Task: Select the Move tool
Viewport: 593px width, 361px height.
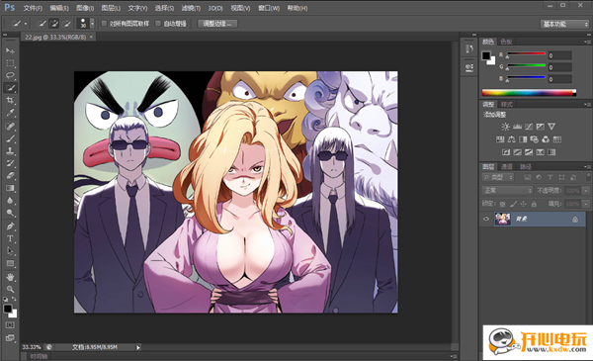Action: coord(10,50)
